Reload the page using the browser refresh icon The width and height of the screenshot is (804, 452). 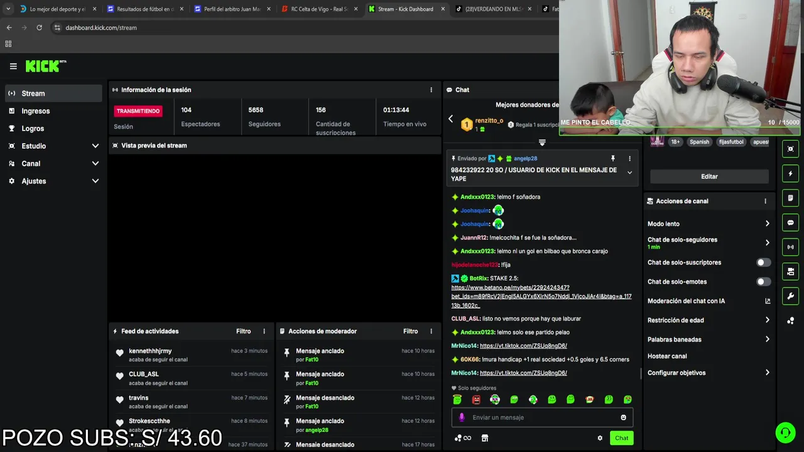39,28
